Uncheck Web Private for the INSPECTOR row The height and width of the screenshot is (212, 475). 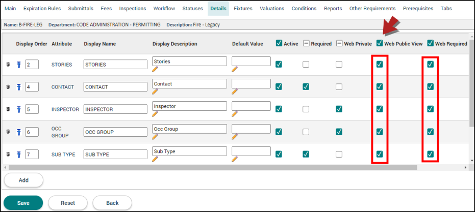coord(339,109)
